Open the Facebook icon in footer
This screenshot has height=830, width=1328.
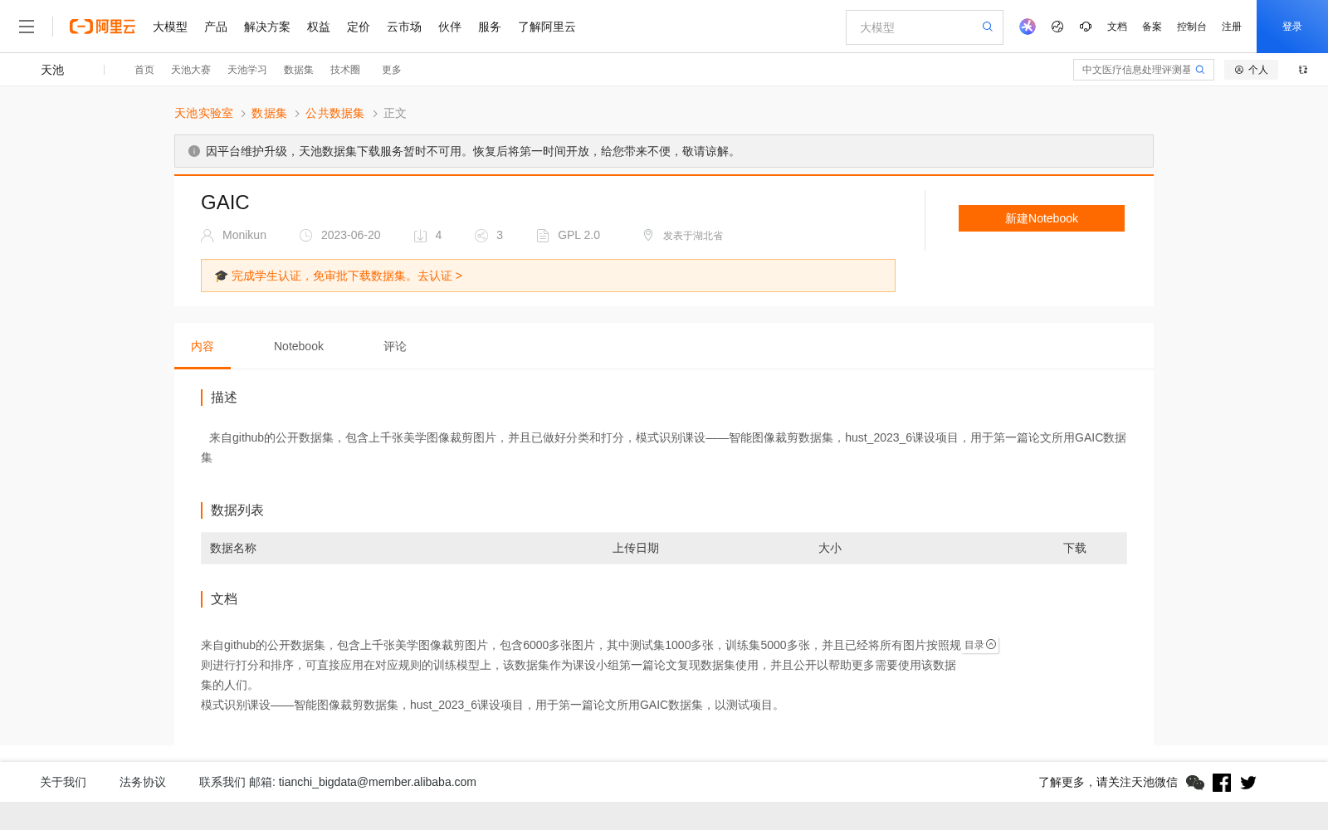pos(1222,782)
